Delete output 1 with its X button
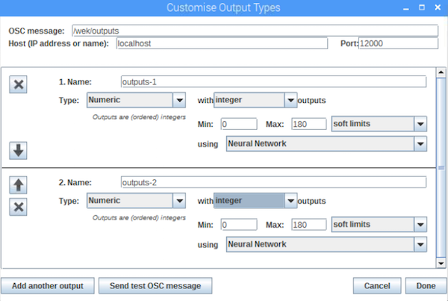Image resolution: width=448 pixels, height=301 pixels. click(x=18, y=84)
